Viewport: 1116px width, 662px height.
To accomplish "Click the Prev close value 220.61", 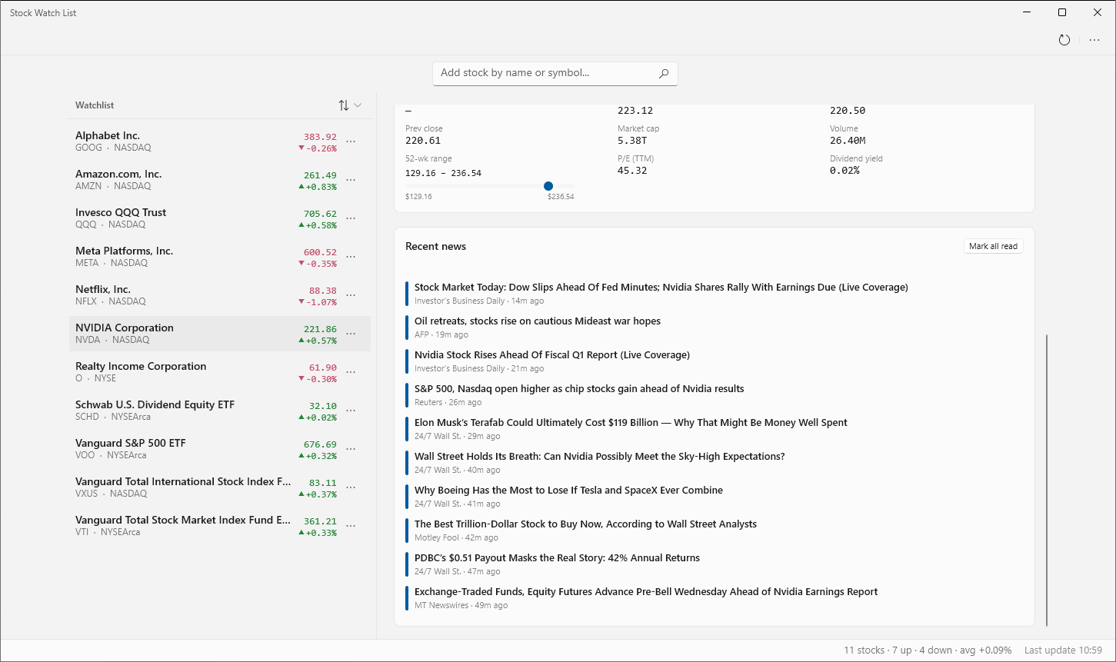I will pyautogui.click(x=423, y=141).
